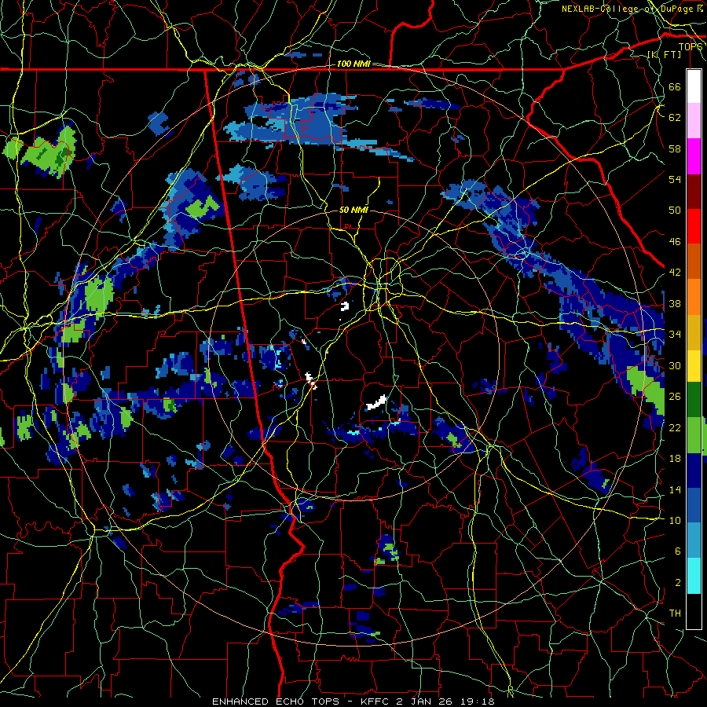Select the dark green legend swatch
The height and width of the screenshot is (707, 707).
[x=694, y=399]
